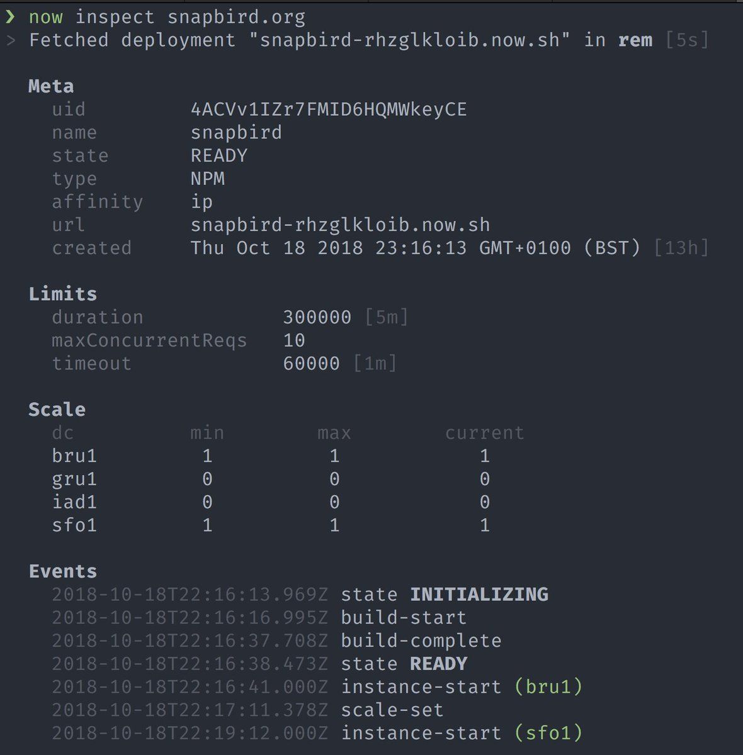Click the green prompt arrow symbol
Viewport: 743px width, 755px height.
[9, 17]
